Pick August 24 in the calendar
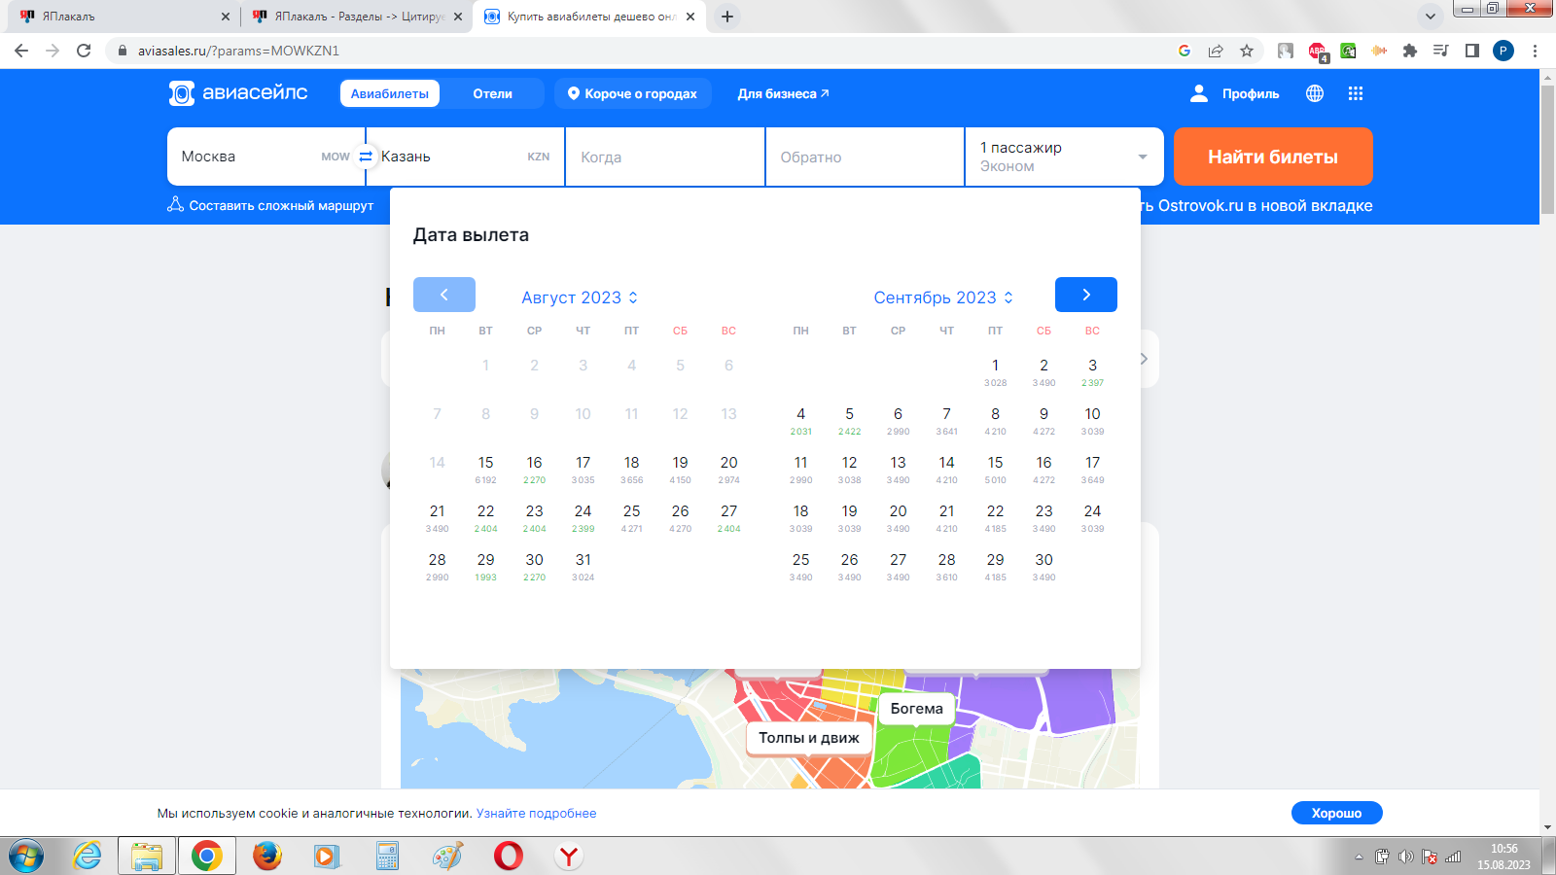The height and width of the screenshot is (875, 1556). click(583, 518)
